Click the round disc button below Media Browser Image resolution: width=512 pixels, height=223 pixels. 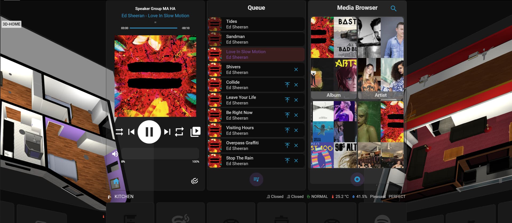coord(357,179)
